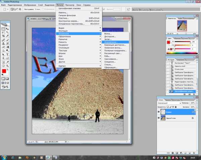Select the Healing Brush tool

coord(3,40)
